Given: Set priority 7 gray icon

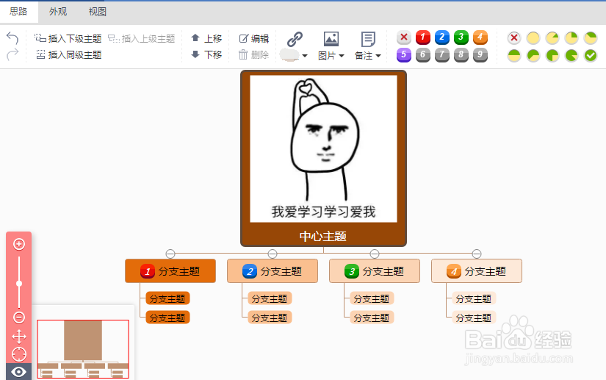Looking at the screenshot, I should click(441, 55).
